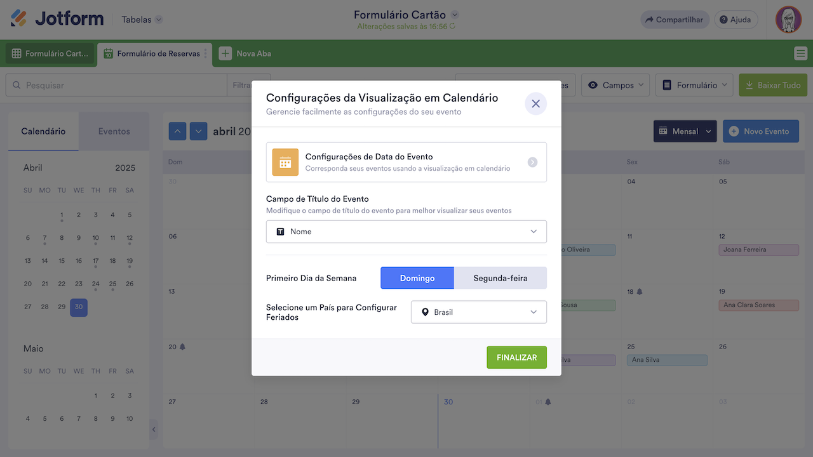Collapse the left calendar sidebar
The height and width of the screenshot is (457, 813).
point(154,430)
